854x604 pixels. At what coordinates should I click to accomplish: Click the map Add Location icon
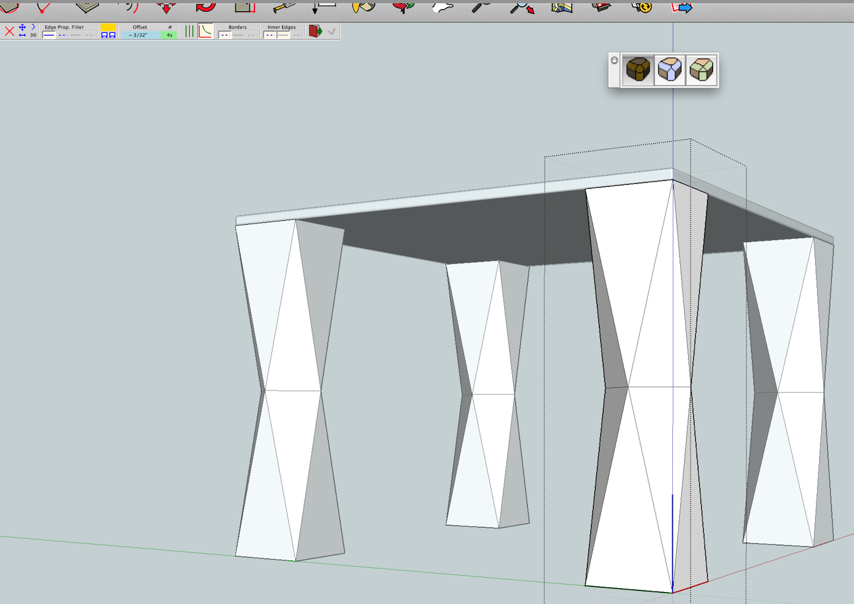coord(561,7)
